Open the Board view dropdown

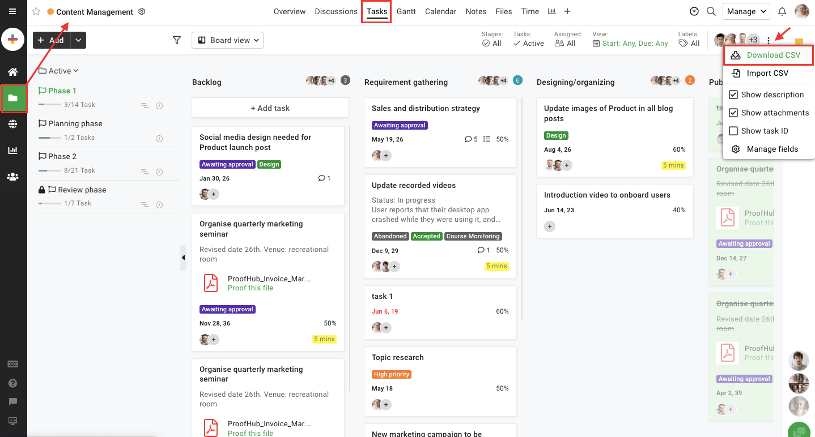click(227, 40)
